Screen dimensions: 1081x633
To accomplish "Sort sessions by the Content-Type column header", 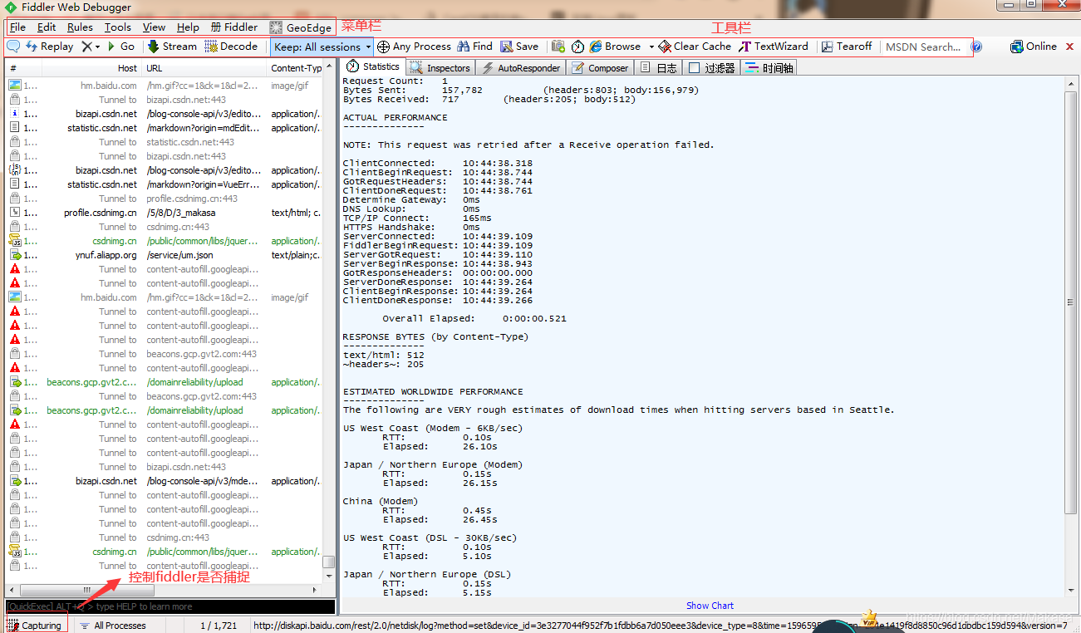I will [297, 68].
